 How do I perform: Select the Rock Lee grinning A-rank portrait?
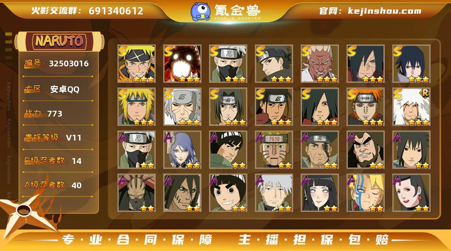(x=228, y=193)
